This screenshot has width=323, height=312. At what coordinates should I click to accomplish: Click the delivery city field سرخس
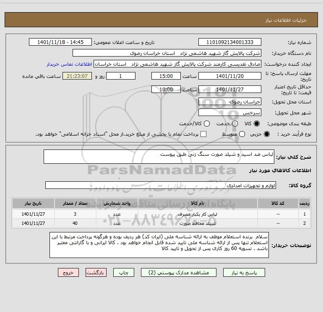[230, 113]
